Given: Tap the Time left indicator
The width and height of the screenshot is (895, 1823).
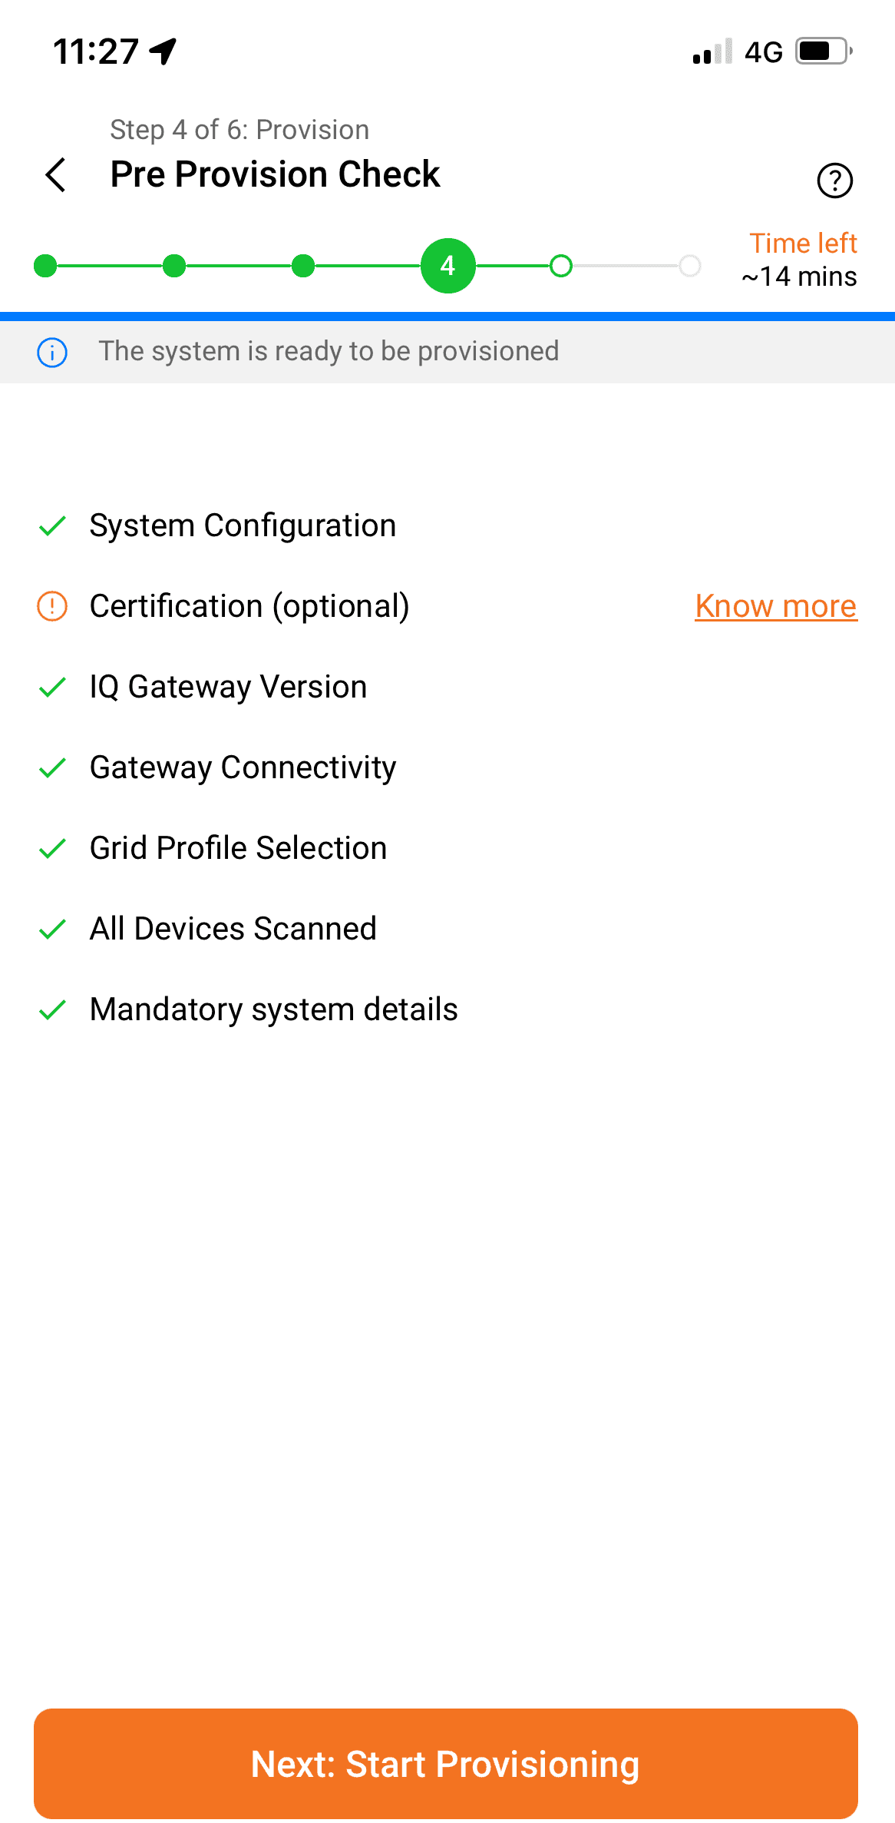Looking at the screenshot, I should [801, 260].
